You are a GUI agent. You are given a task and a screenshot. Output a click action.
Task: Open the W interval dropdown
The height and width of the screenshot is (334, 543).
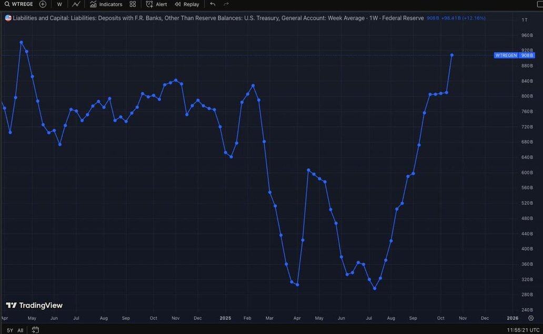click(59, 4)
